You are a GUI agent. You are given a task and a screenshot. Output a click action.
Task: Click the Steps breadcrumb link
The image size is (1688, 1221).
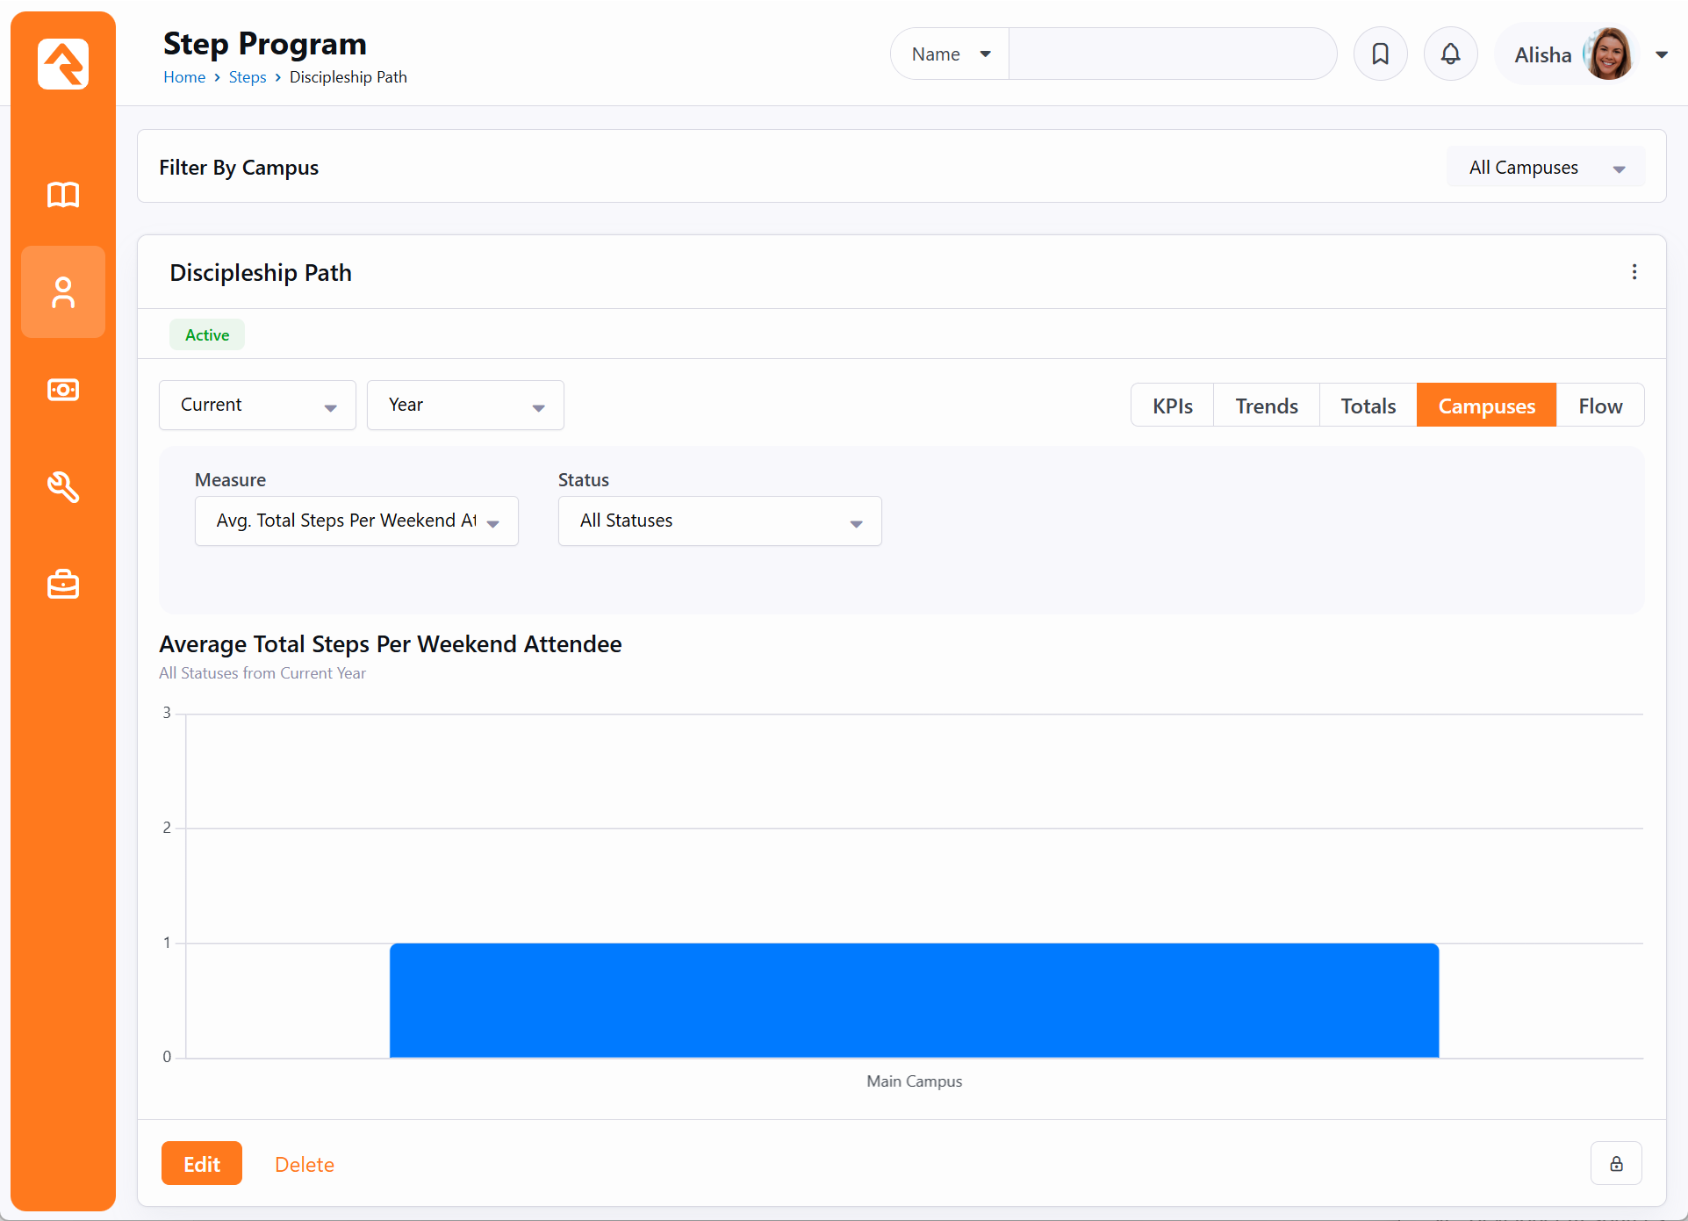point(248,77)
